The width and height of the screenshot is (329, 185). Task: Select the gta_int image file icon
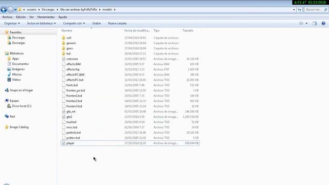(x=64, y=112)
